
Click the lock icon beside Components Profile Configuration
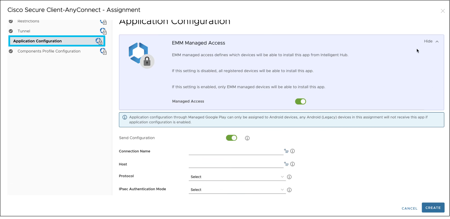click(x=103, y=52)
